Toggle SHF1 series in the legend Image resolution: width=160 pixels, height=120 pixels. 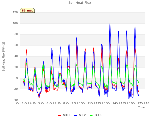pyautogui.click(x=64, y=115)
